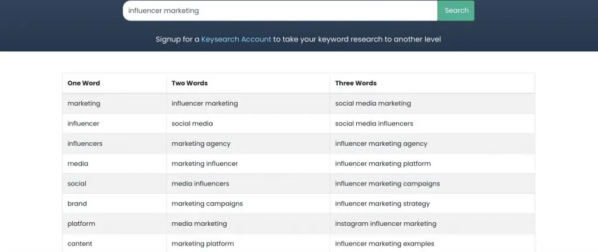Click the green Search button
The image size is (598, 252).
click(456, 10)
